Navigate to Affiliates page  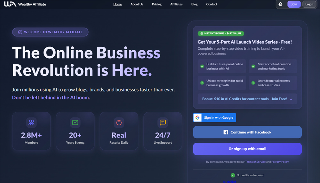point(176,4)
